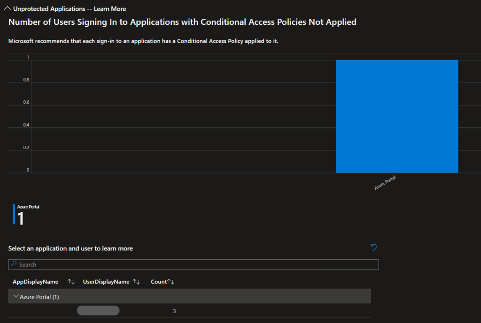Select the AppDisplayName column header

(x=35, y=282)
